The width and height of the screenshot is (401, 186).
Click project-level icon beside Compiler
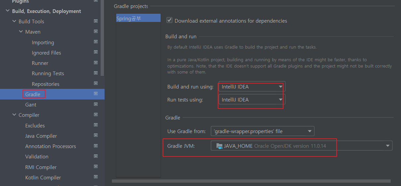[96, 114]
